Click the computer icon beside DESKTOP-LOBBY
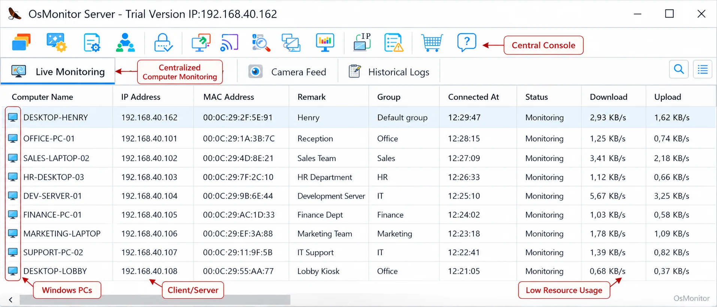Viewport: 717px width, 307px height. tap(13, 271)
